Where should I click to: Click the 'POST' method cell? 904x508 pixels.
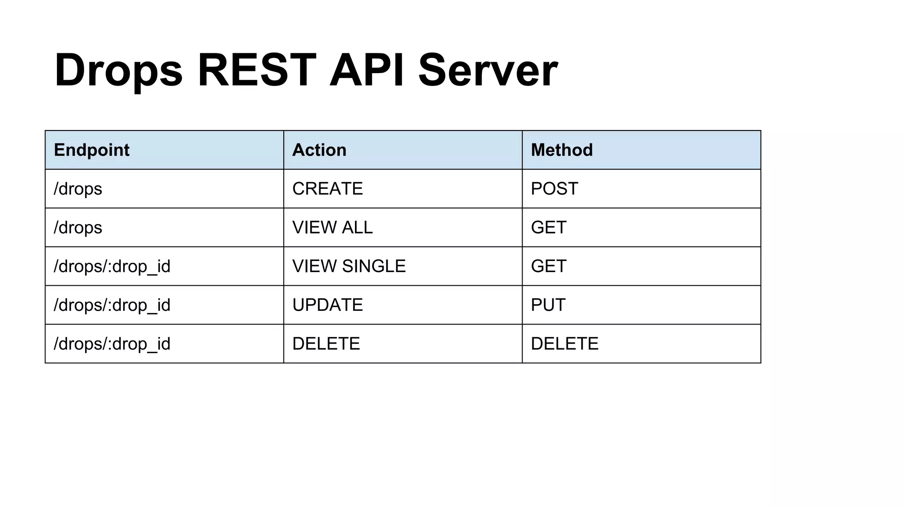[x=641, y=189]
